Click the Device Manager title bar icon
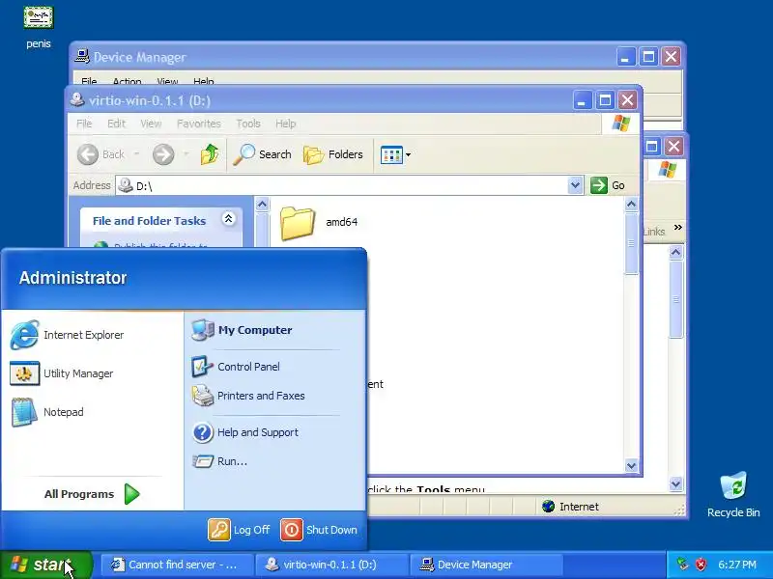 [x=82, y=57]
